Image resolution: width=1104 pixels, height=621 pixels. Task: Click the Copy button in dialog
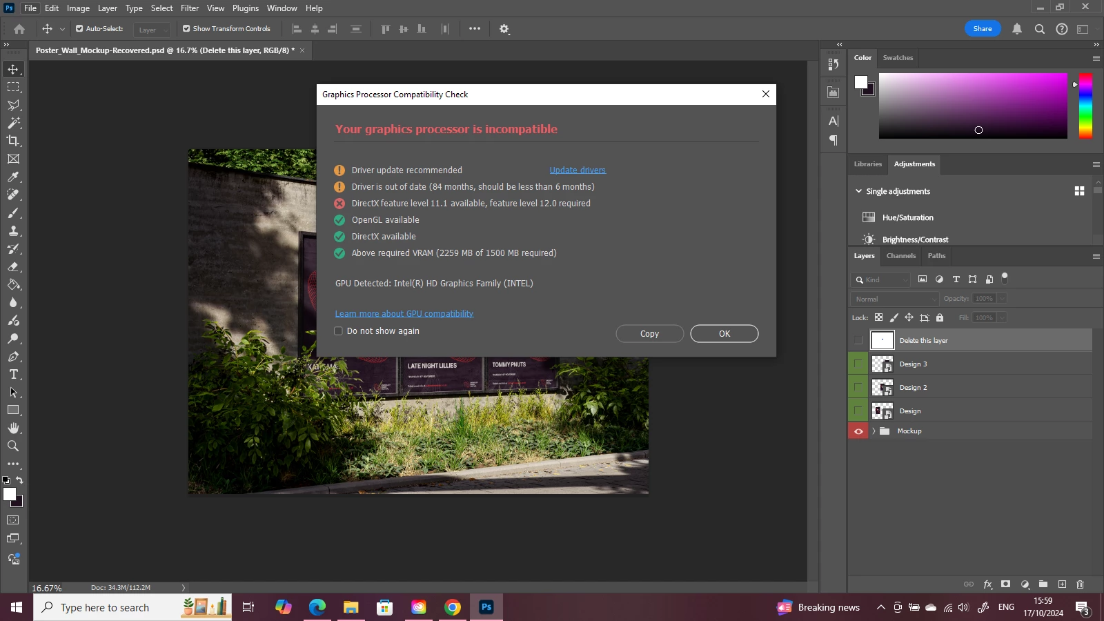point(649,334)
